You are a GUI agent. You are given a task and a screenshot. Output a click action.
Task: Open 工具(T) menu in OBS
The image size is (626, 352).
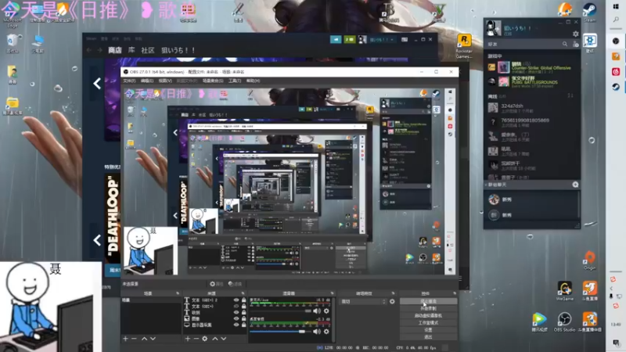click(x=234, y=81)
